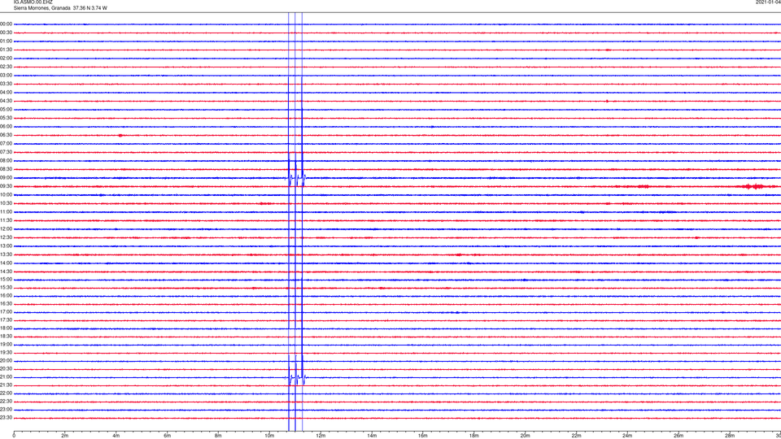Select the 06:00 trace label

(x=6, y=127)
